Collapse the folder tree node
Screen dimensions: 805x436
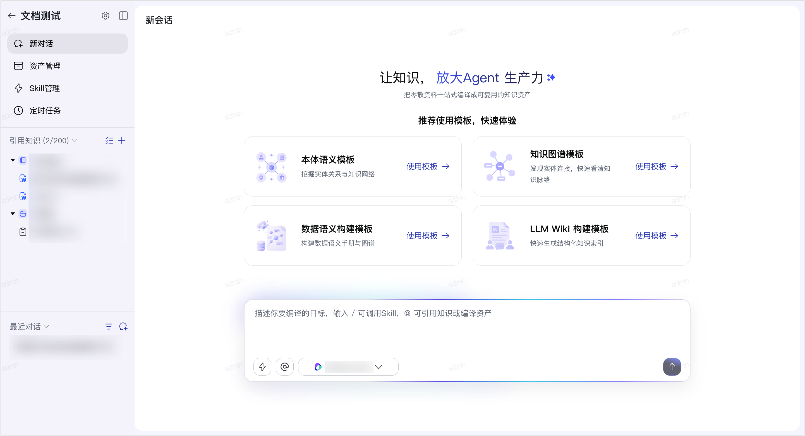[x=13, y=214]
